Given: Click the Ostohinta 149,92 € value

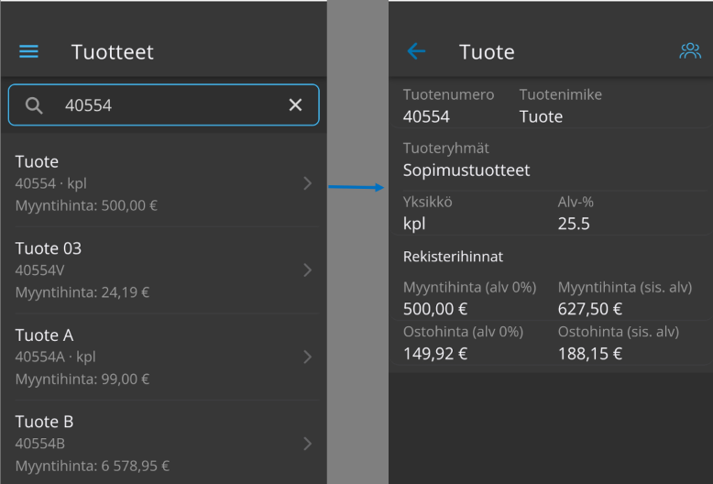Looking at the screenshot, I should (x=434, y=354).
